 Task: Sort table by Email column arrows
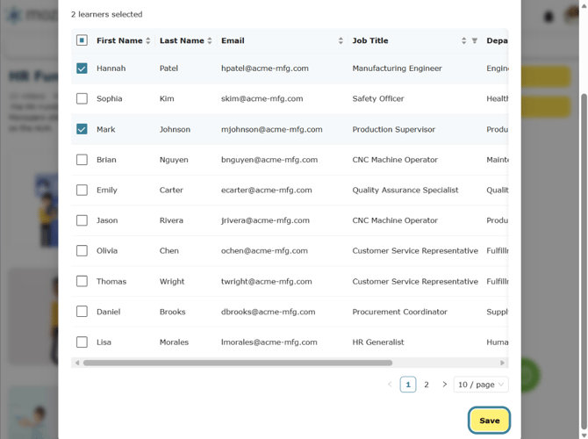click(341, 40)
